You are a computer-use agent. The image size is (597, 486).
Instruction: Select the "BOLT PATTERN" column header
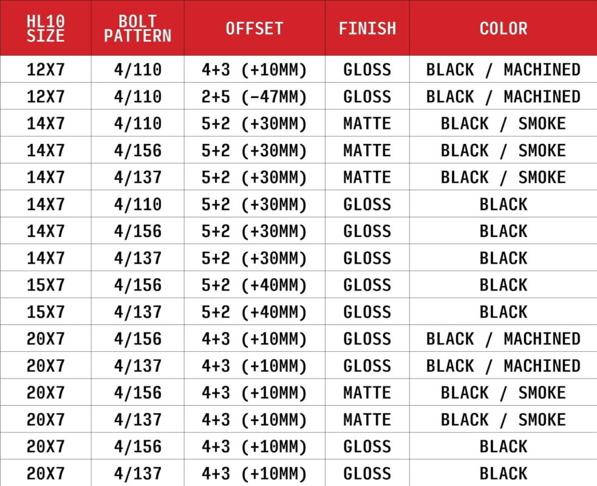[x=137, y=29]
